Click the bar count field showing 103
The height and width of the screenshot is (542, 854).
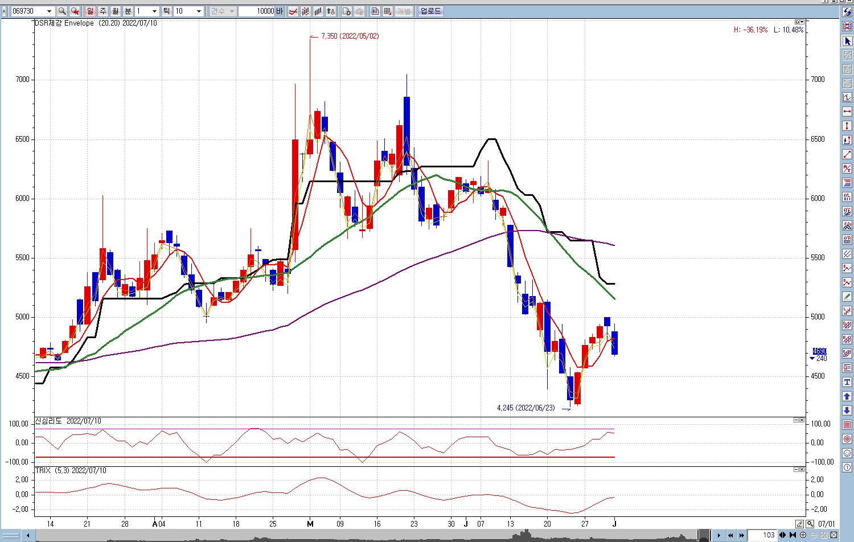(762, 535)
